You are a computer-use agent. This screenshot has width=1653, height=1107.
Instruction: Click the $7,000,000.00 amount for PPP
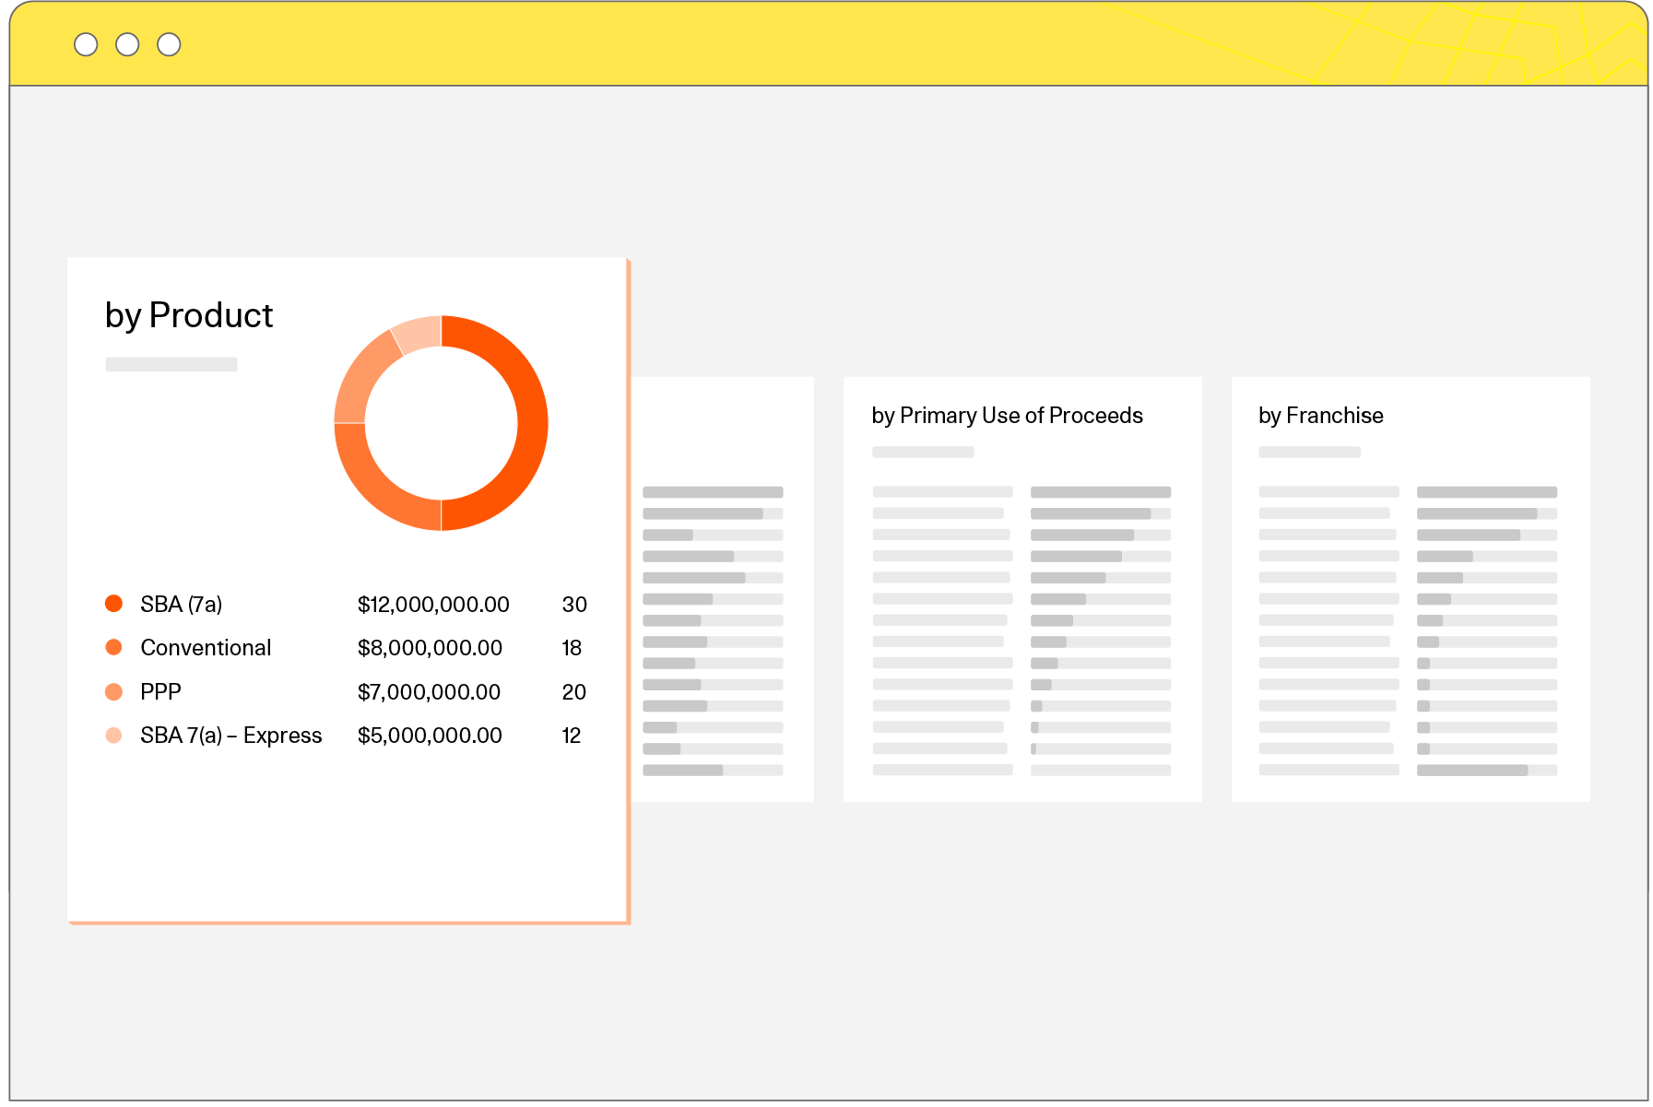[x=429, y=692]
